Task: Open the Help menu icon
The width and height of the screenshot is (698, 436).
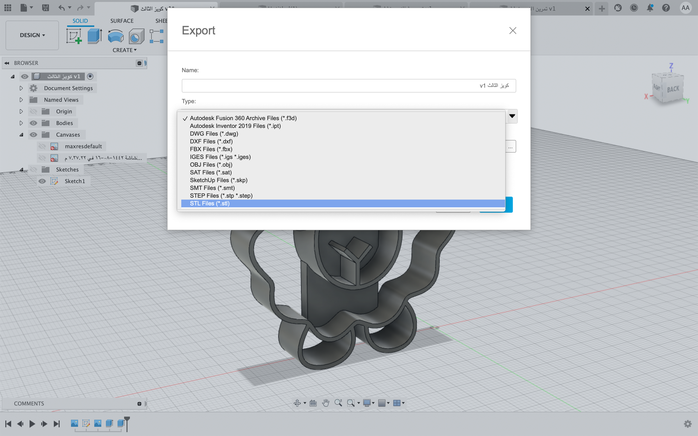Action: tap(666, 8)
